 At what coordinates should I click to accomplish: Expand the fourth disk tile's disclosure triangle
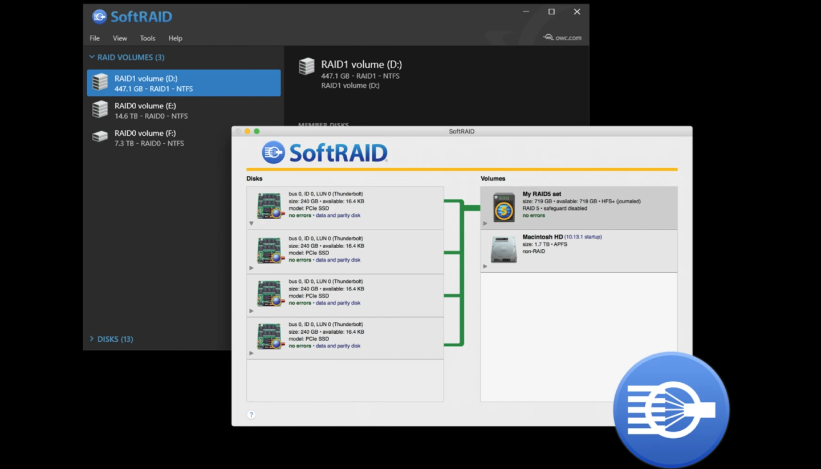coord(251,353)
